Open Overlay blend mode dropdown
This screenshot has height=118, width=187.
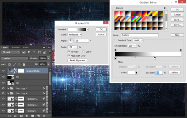point(15,59)
